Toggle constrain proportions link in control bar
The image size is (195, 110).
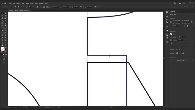[81, 7]
